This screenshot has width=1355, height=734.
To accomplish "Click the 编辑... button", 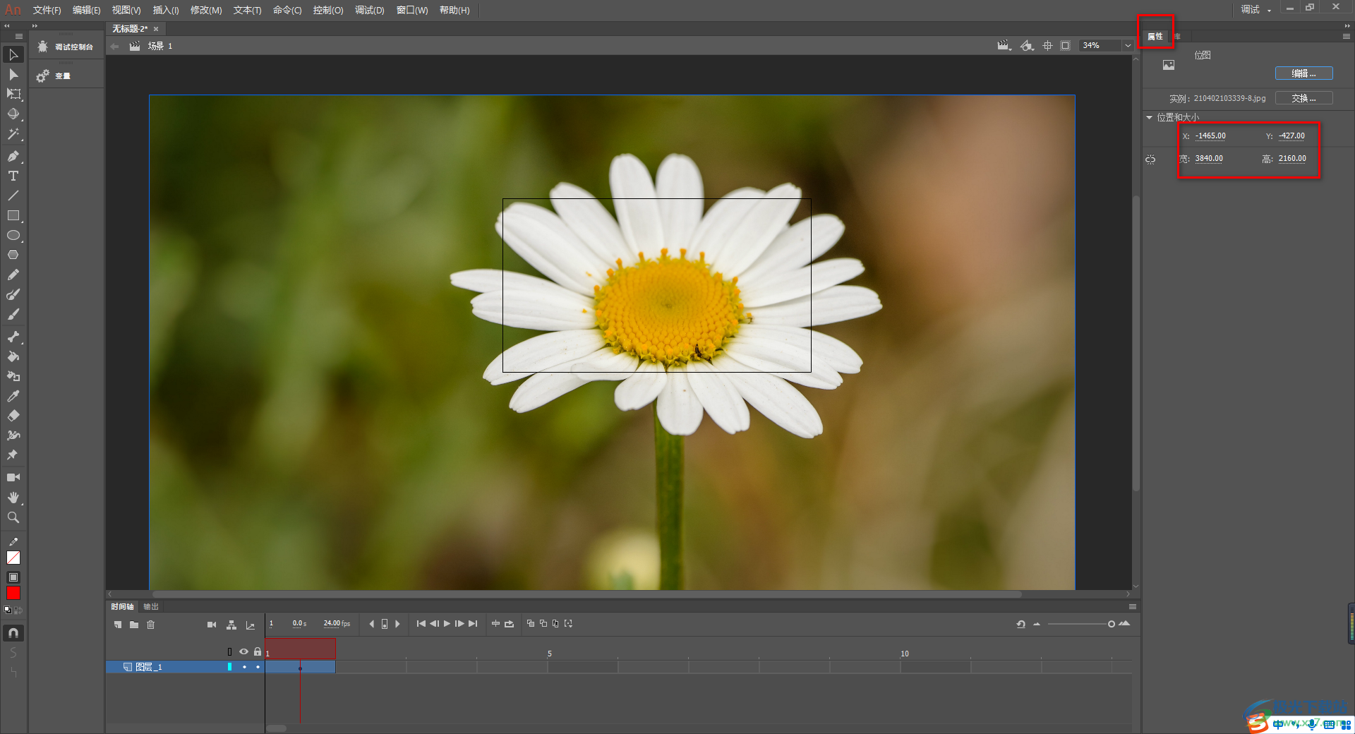I will (x=1303, y=73).
